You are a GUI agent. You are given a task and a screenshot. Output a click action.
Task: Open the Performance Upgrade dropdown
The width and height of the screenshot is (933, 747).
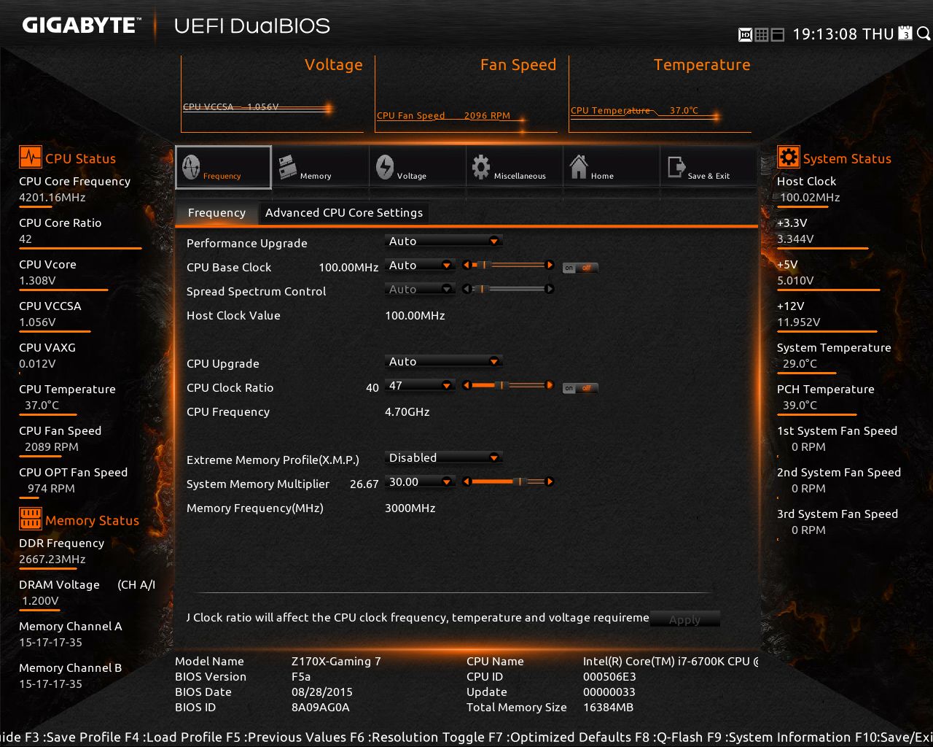[443, 241]
